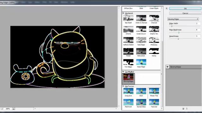Click the Edge Width value field
Screen dimensions: 202x113
pyautogui.click(x=198, y=24)
